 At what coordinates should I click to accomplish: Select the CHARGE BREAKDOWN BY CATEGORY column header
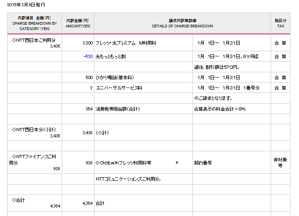(34, 23)
